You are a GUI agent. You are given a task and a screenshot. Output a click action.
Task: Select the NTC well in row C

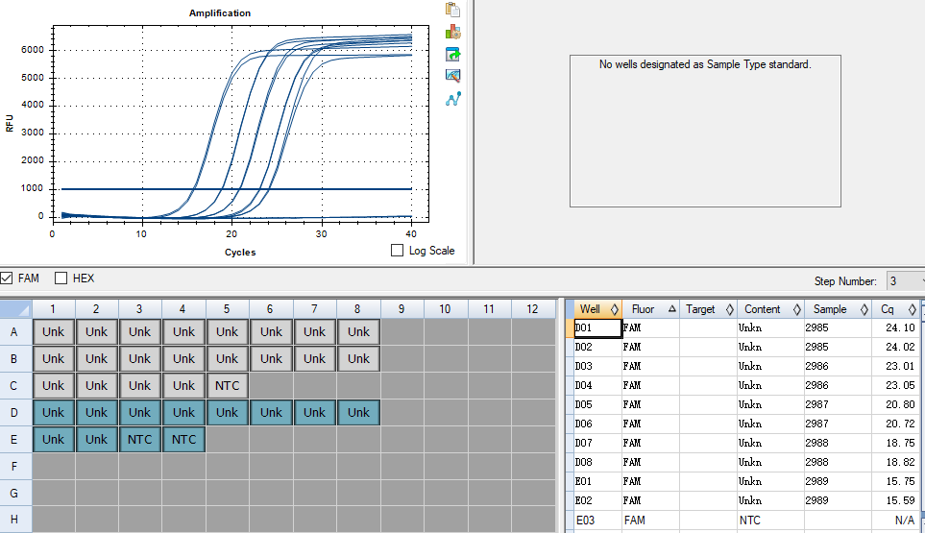coord(227,386)
